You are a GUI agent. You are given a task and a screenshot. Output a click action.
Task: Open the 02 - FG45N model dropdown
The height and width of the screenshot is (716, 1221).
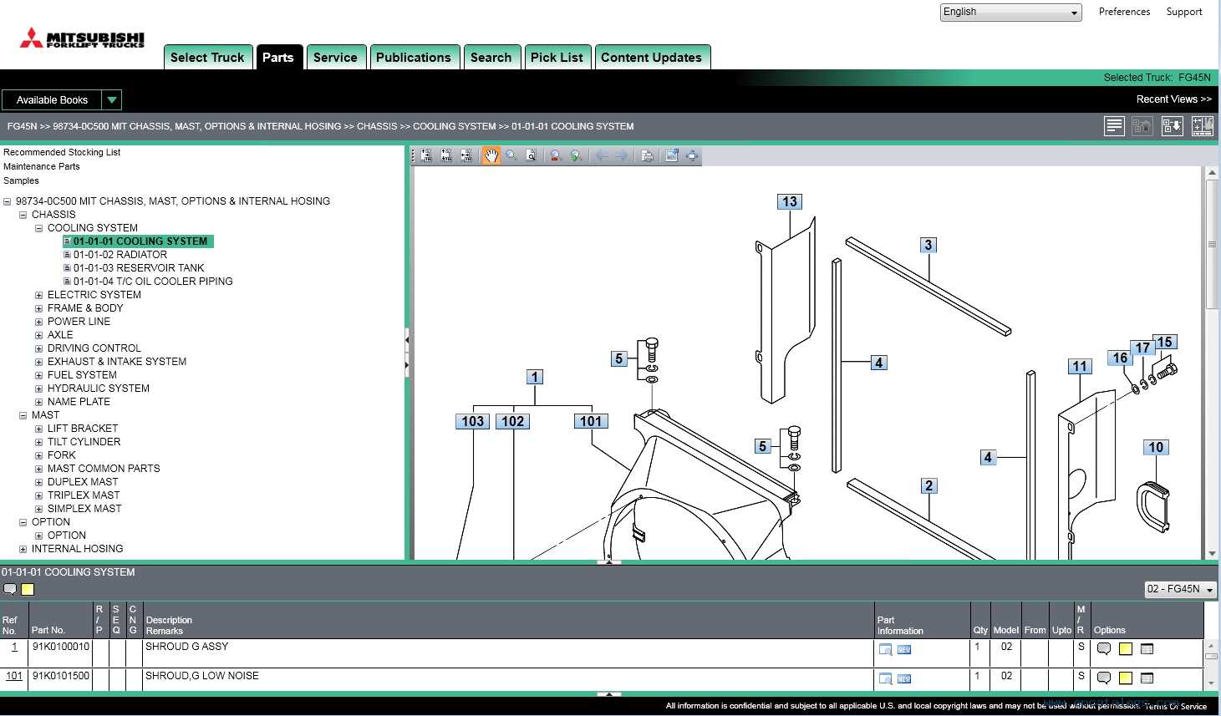click(x=1180, y=589)
